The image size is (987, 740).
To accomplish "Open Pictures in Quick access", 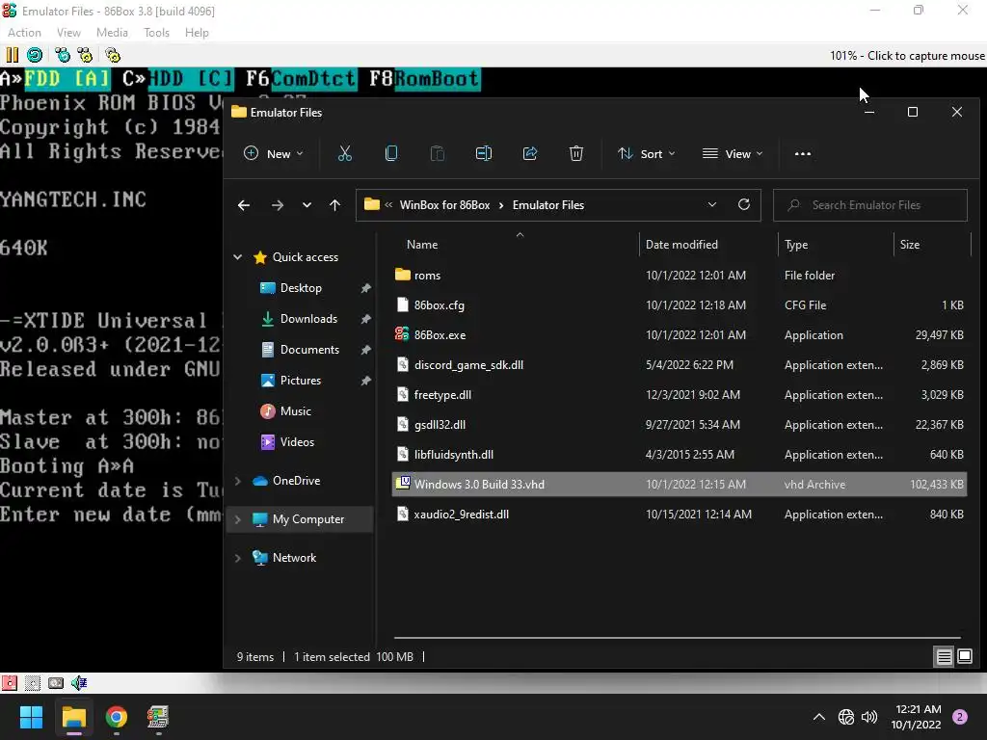I will pyautogui.click(x=300, y=381).
